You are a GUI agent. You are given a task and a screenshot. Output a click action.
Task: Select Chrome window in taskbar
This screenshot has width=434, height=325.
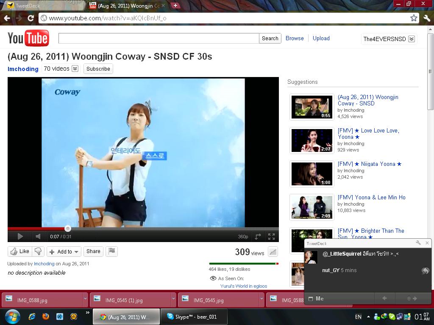tap(126, 317)
